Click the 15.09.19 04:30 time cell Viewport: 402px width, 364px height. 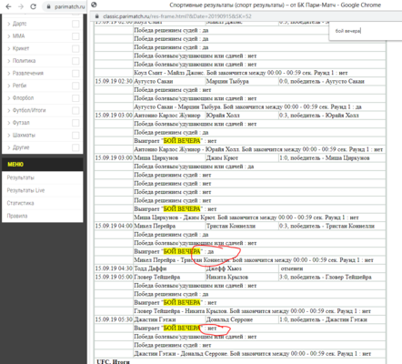(114, 268)
